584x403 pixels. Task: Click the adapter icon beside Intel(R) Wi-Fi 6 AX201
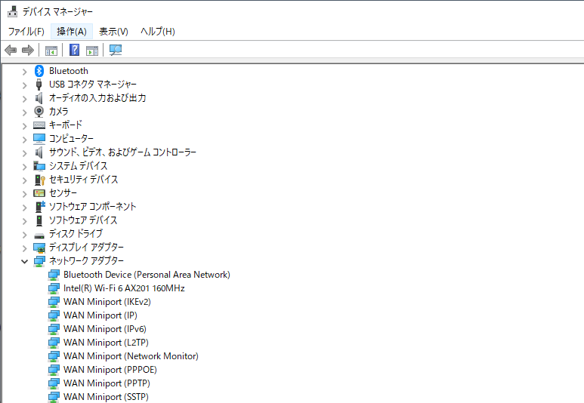pos(54,288)
